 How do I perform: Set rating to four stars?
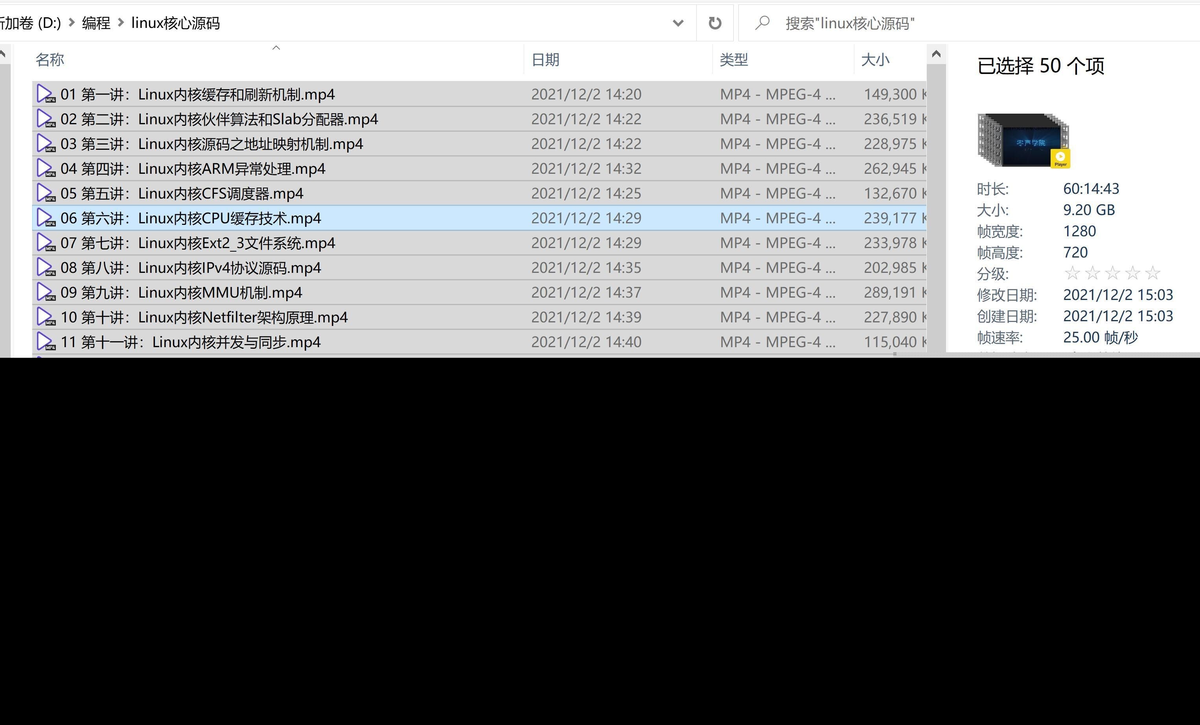[1132, 273]
